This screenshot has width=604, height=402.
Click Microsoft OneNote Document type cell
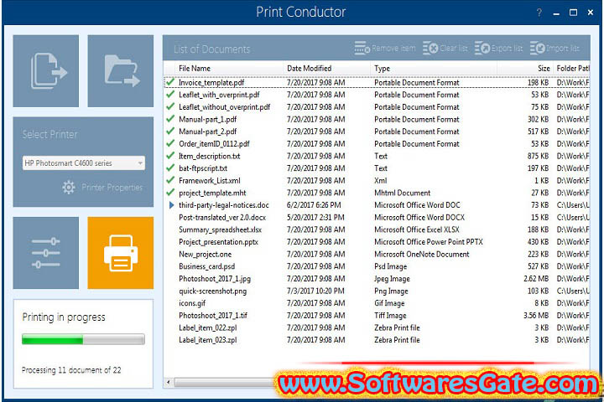[x=422, y=255]
